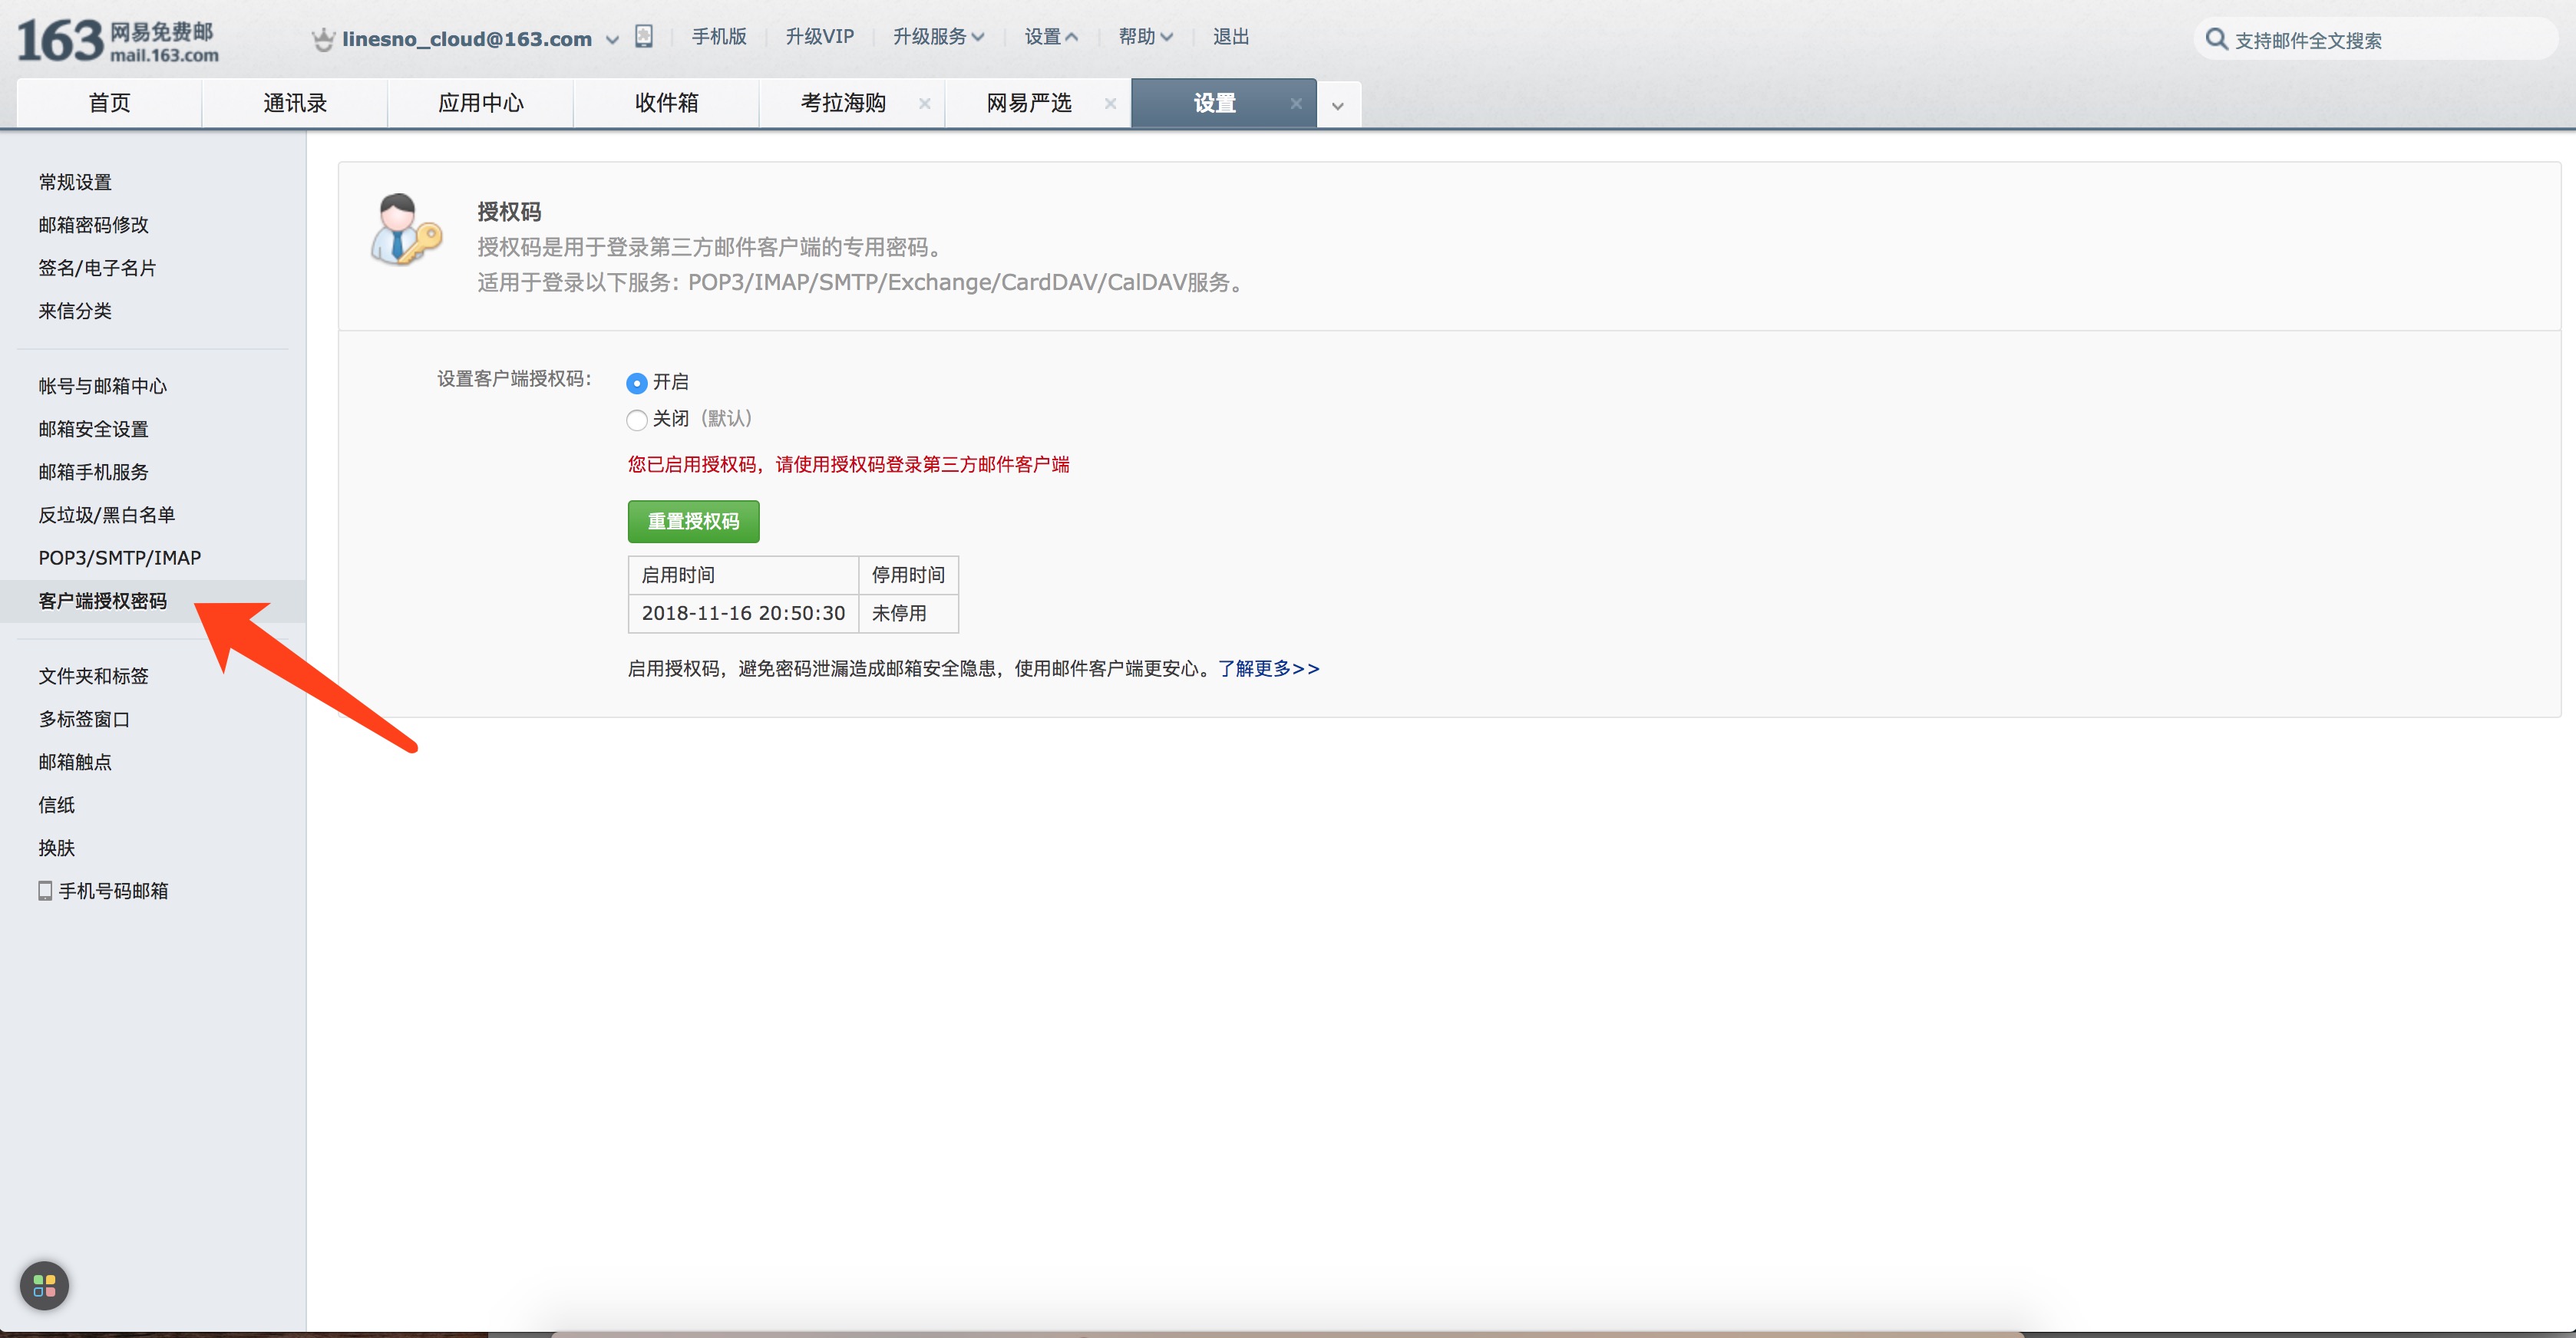This screenshot has width=2576, height=1338.
Task: Open the colorful apps button at bottom left
Action: pos(44,1285)
